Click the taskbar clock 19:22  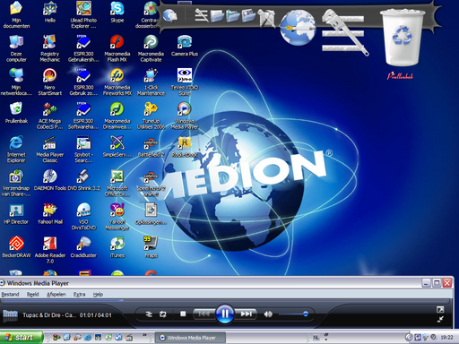click(446, 338)
